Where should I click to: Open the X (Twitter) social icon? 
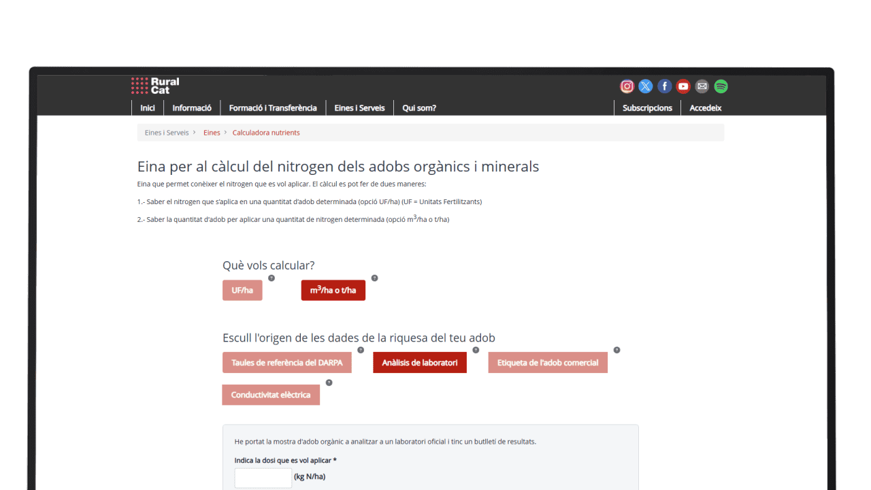pos(646,86)
